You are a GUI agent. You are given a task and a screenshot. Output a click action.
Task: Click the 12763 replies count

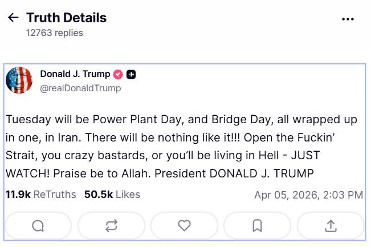[55, 33]
